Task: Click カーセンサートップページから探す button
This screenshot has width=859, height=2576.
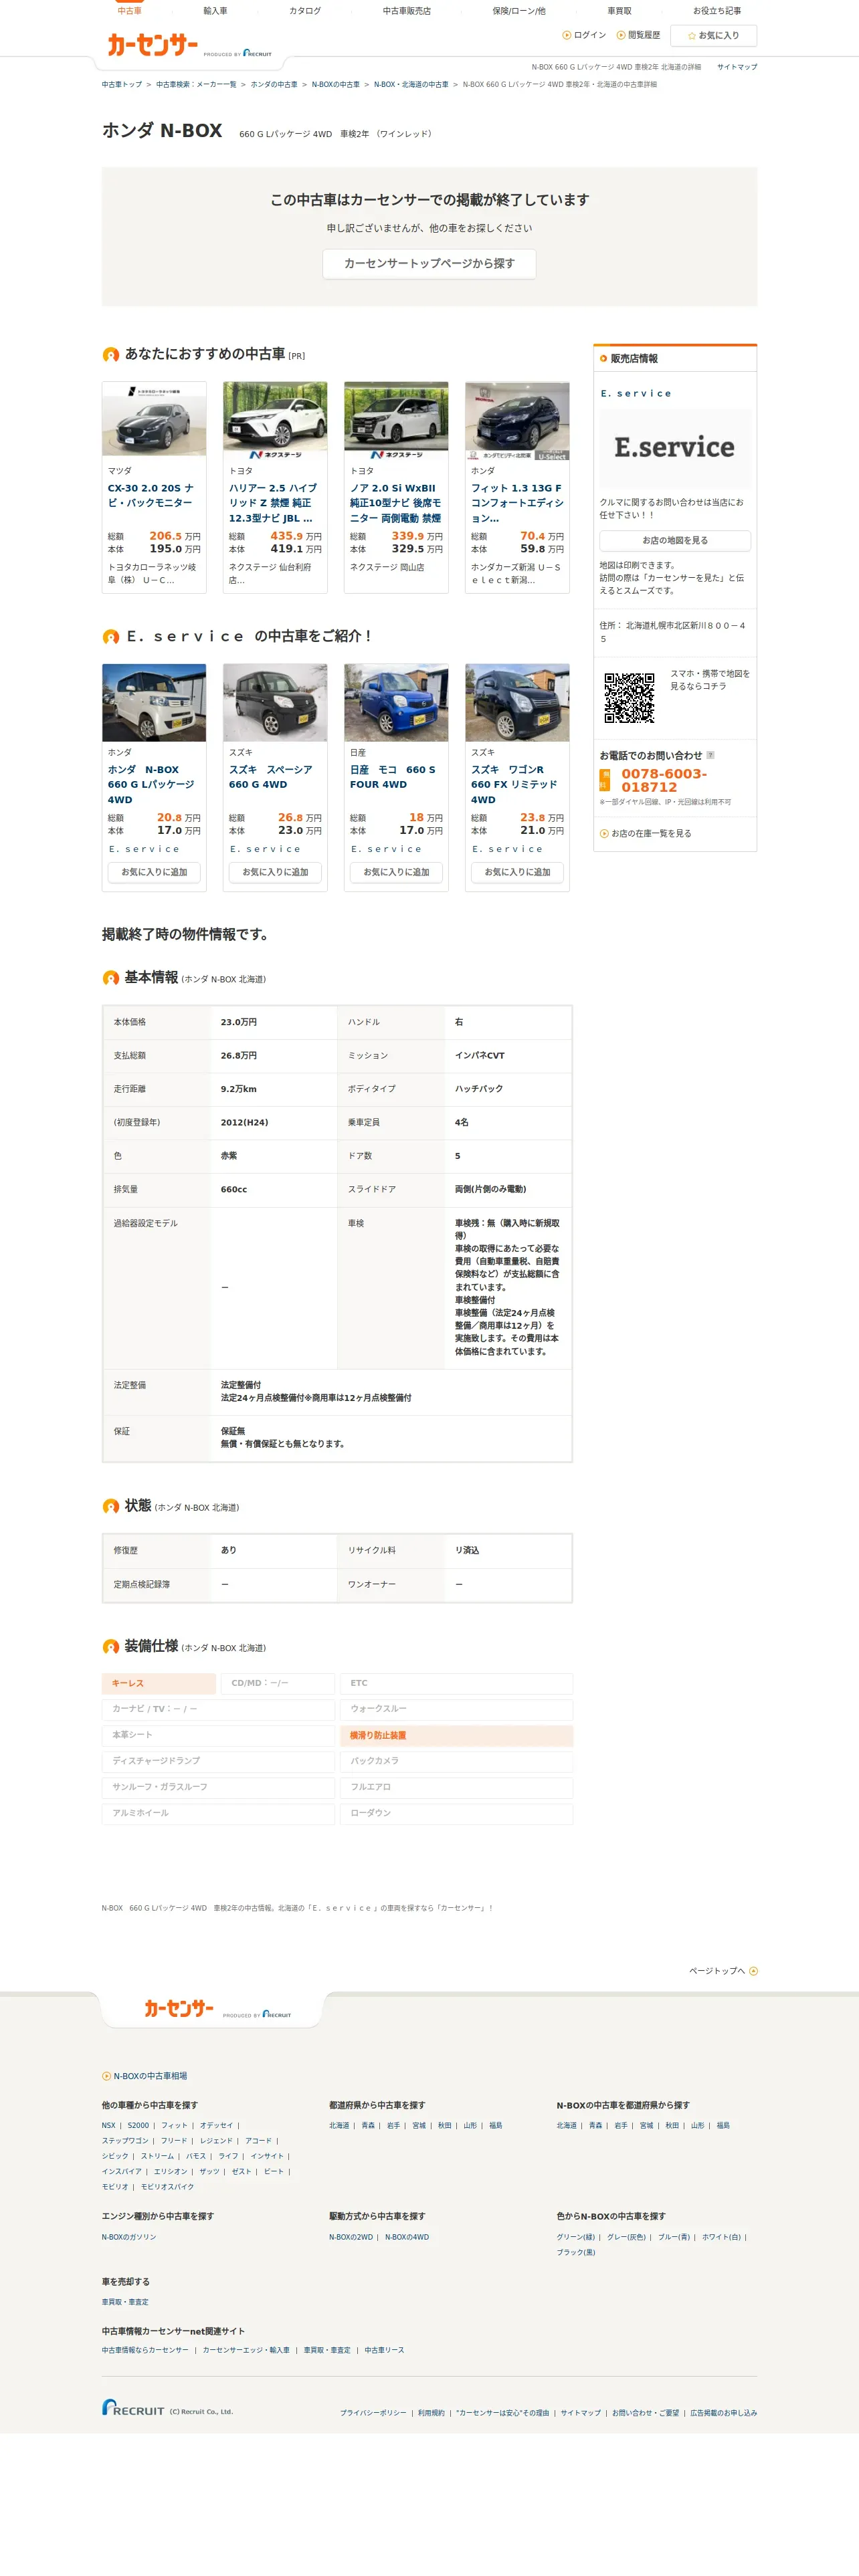Action: pyautogui.click(x=429, y=264)
